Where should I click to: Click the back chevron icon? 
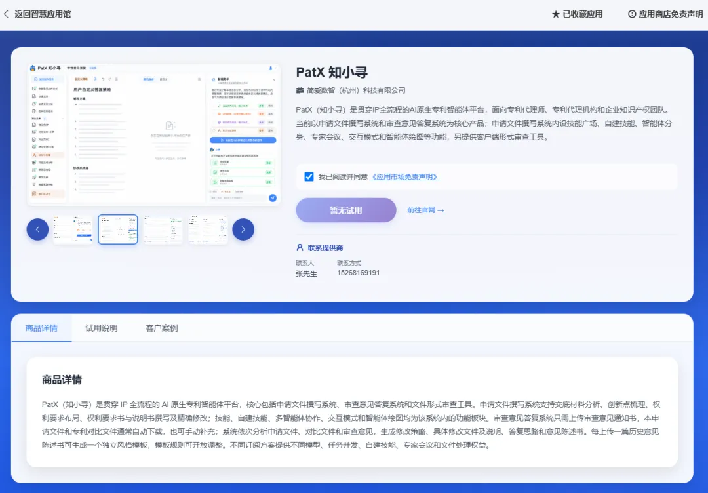[6, 14]
